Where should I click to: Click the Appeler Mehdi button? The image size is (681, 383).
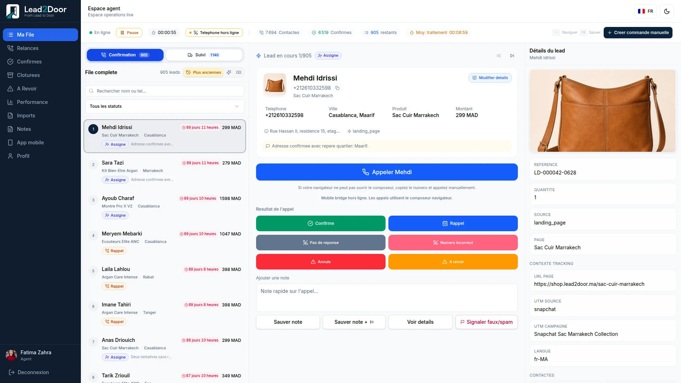pyautogui.click(x=387, y=172)
